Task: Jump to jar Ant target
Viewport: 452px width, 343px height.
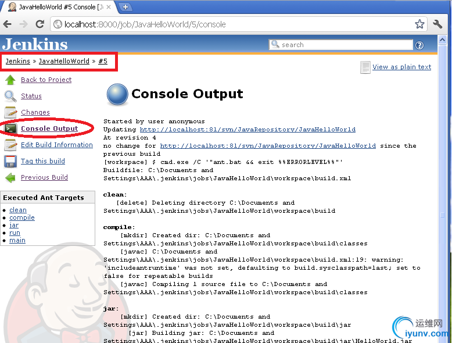Action: (x=14, y=226)
